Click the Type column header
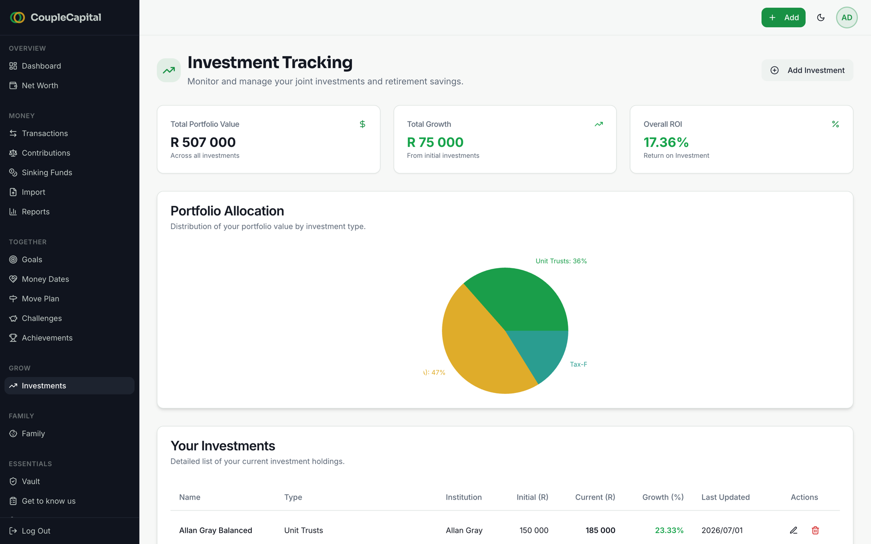The image size is (871, 544). [293, 497]
